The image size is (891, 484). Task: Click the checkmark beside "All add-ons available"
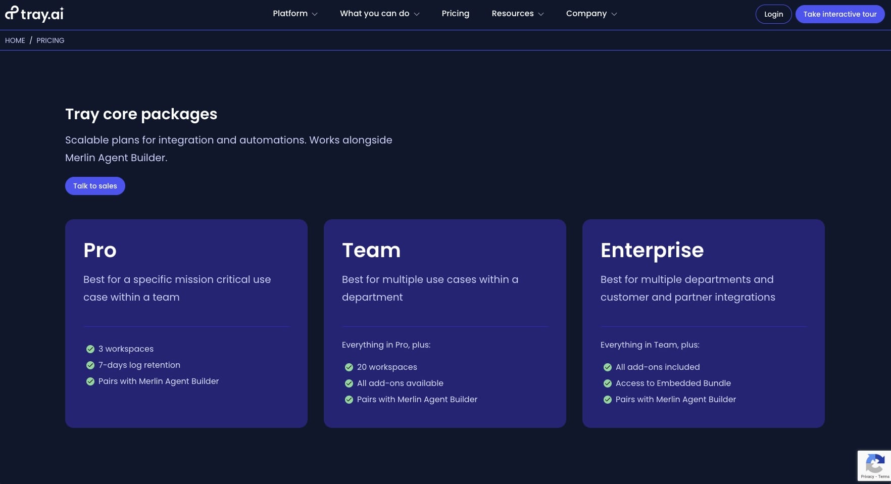(x=349, y=383)
